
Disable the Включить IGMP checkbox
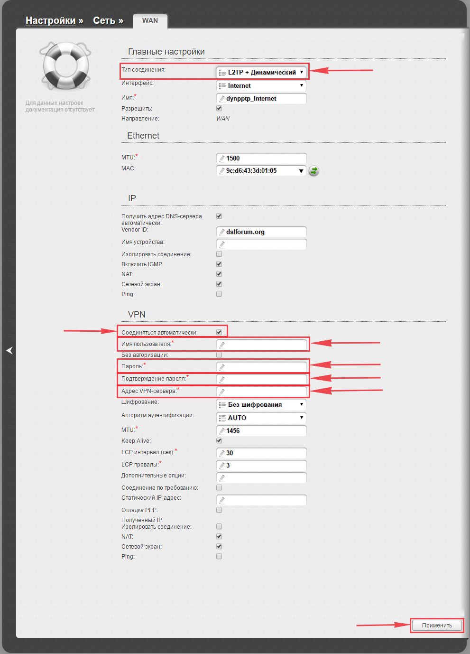219,264
